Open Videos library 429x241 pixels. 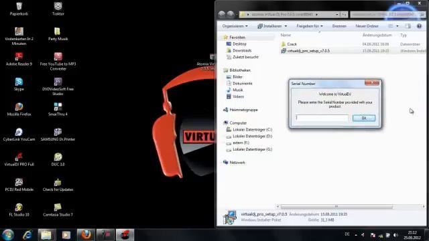pos(238,96)
